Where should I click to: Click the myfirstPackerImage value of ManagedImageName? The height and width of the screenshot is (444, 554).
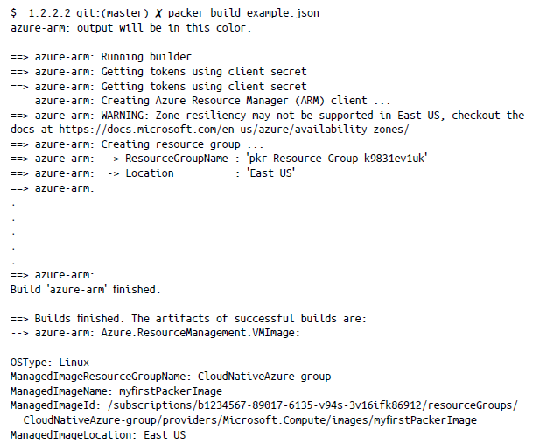[x=169, y=391]
